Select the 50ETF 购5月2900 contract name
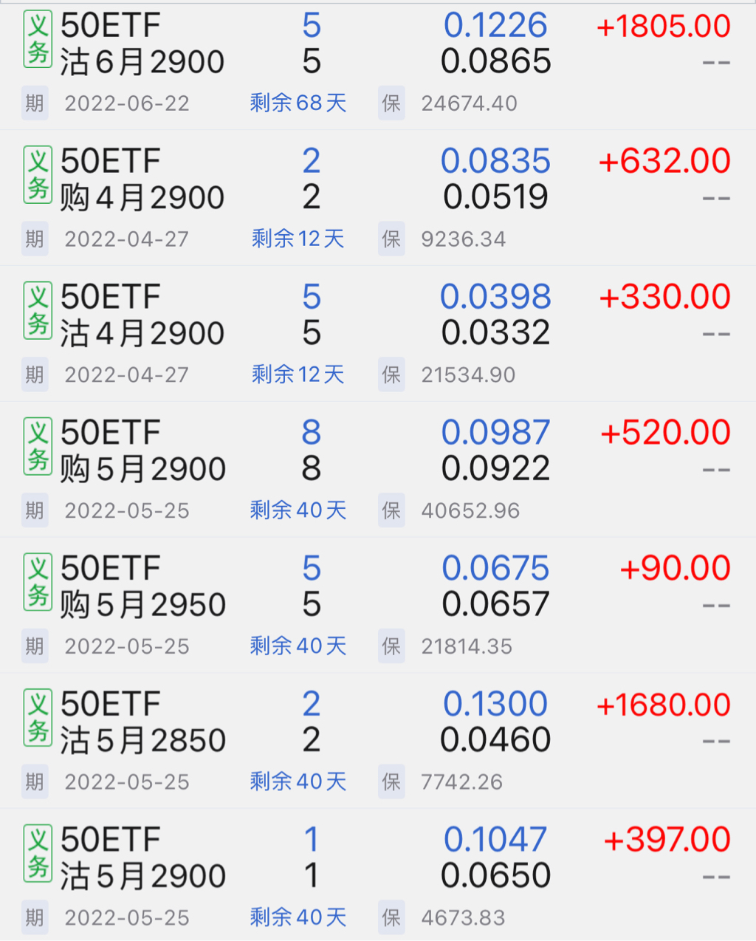This screenshot has width=756, height=941. click(142, 451)
